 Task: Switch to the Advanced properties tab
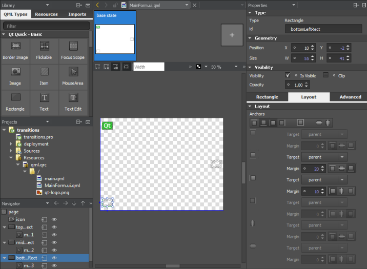(350, 97)
